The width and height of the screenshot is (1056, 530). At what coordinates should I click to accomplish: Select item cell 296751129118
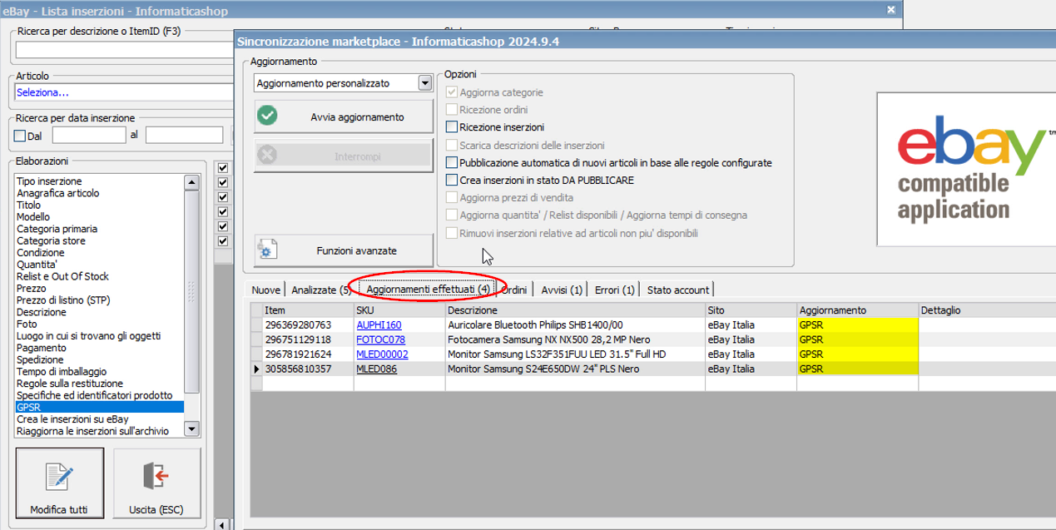point(308,339)
